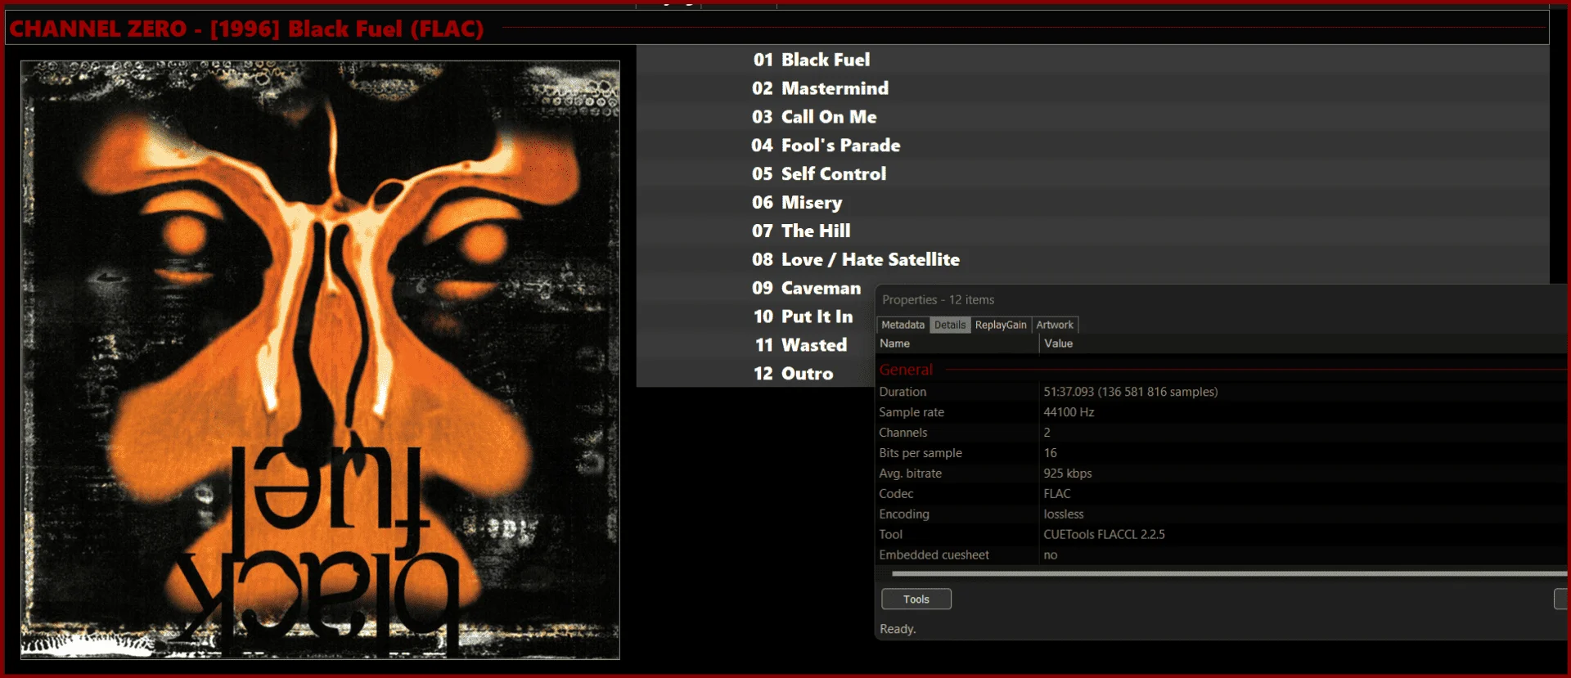1571x678 pixels.
Task: Select the Tool property row
Action: [1222, 535]
